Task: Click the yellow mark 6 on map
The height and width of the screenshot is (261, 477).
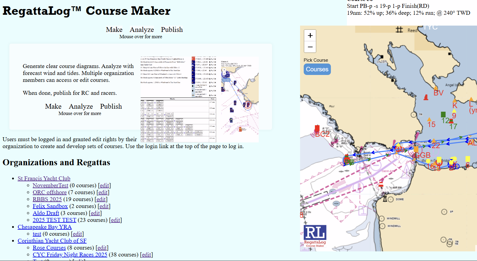Action: coord(468,159)
